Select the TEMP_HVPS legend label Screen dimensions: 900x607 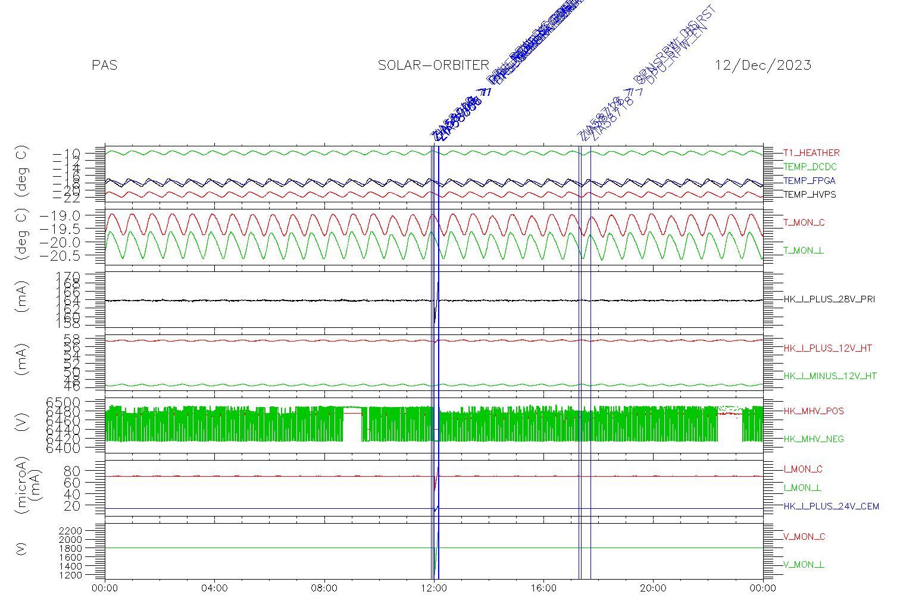810,195
